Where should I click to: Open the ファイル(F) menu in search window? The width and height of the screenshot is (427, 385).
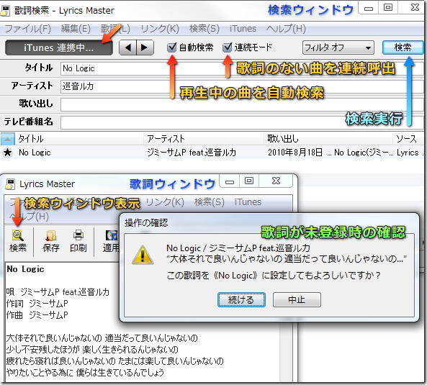coord(28,29)
